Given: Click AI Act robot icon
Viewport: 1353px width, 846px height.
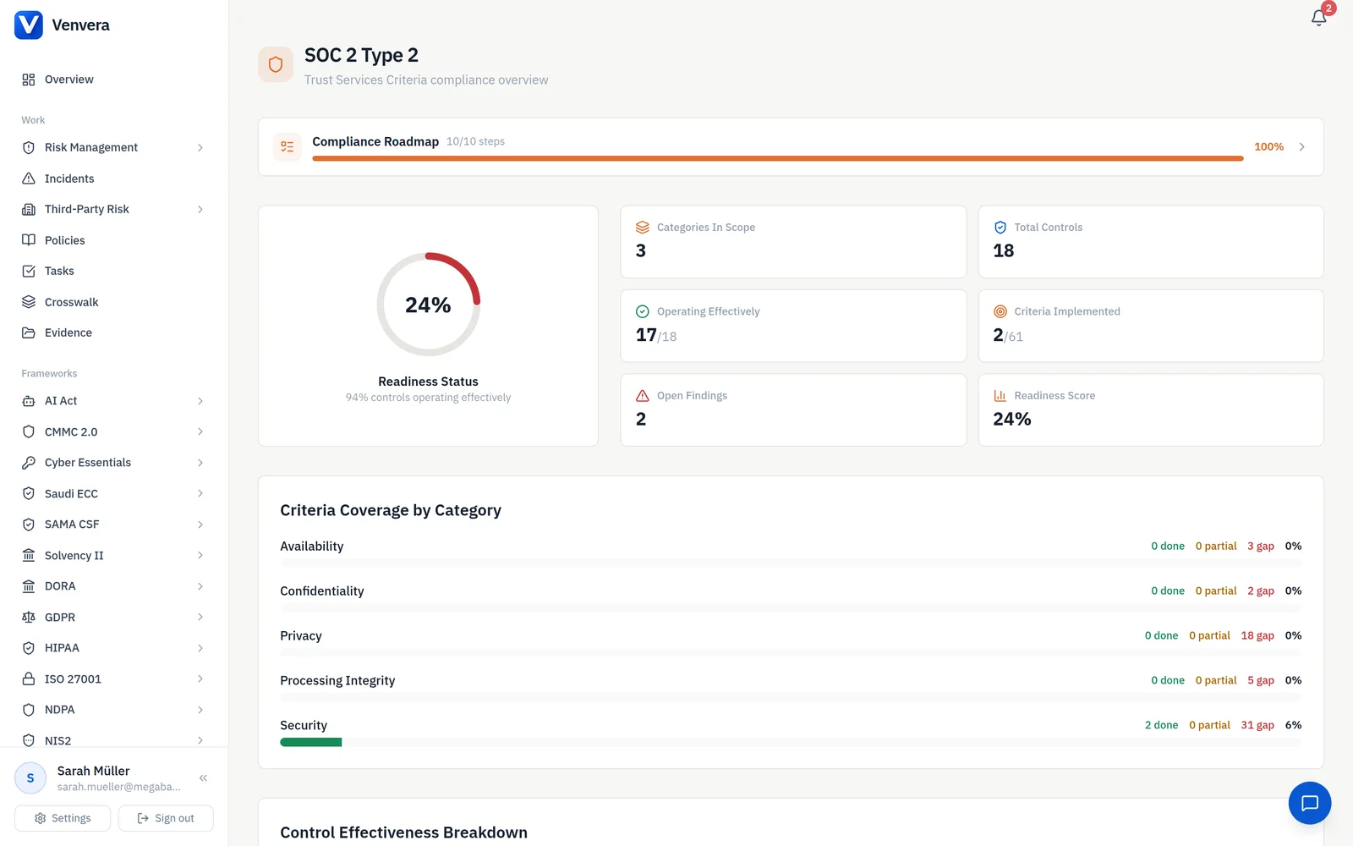Looking at the screenshot, I should 29,401.
